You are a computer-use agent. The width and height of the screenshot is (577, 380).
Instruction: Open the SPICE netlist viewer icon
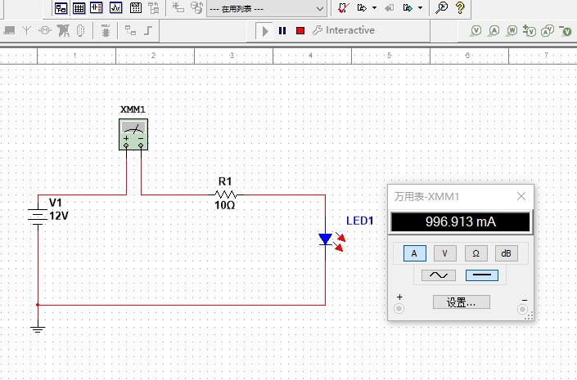click(x=97, y=7)
